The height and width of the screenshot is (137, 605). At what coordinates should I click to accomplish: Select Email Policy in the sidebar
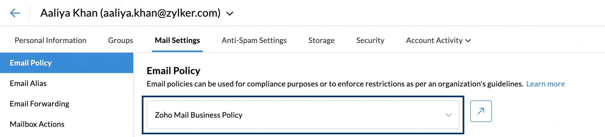coord(31,63)
